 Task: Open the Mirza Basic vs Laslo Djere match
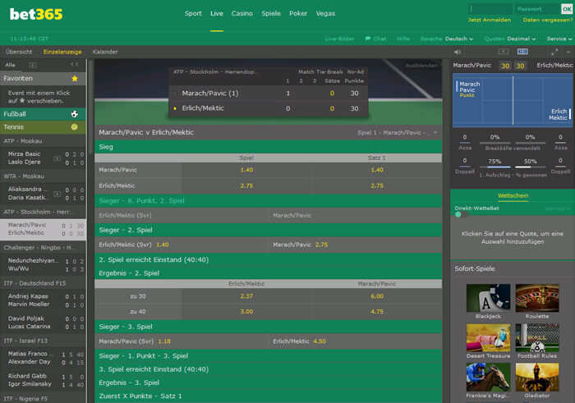[x=43, y=158]
